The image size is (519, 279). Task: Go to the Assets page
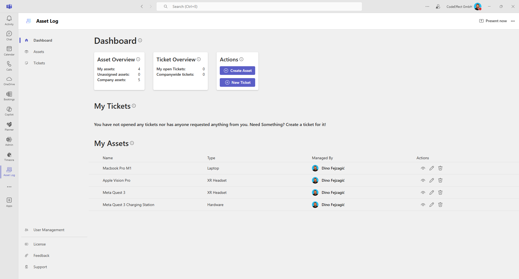pos(39,52)
